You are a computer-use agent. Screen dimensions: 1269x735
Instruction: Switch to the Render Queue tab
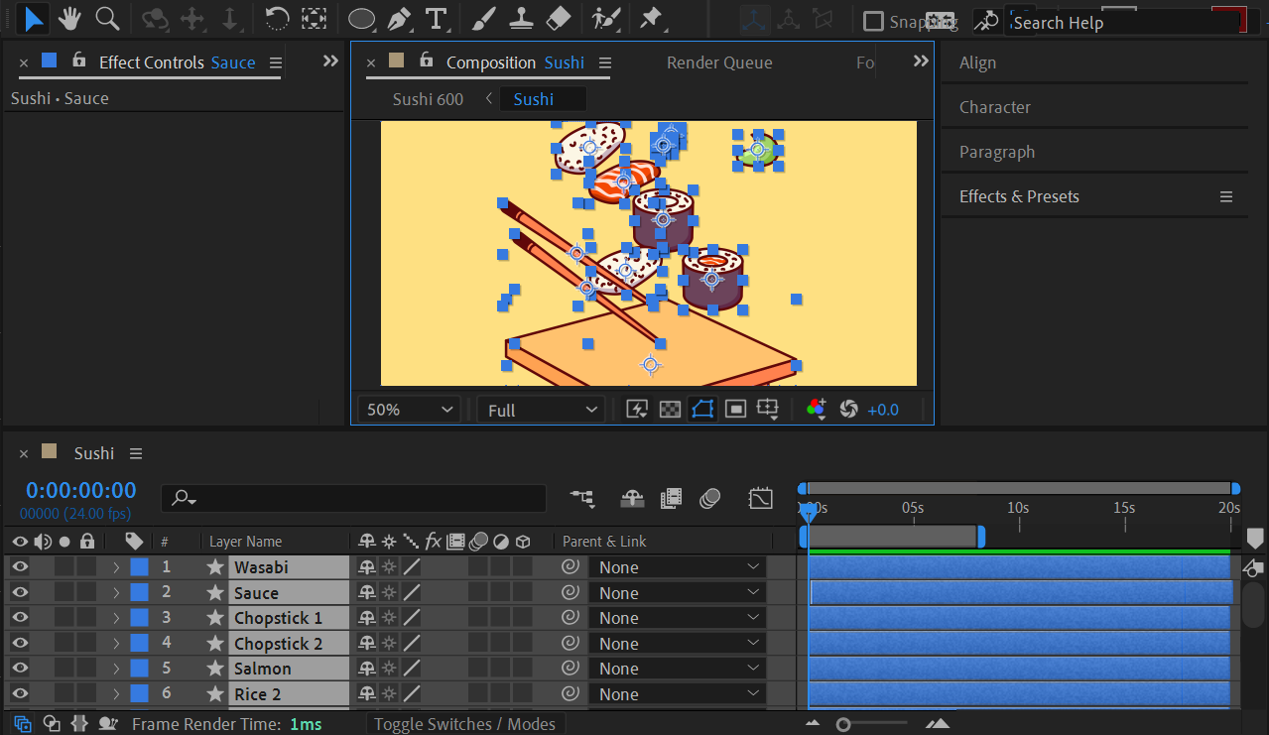[718, 61]
